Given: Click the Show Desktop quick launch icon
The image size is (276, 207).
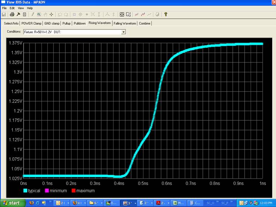Looking at the screenshot, I should pos(43,203).
